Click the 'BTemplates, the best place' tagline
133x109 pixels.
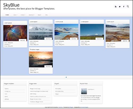[29, 9]
